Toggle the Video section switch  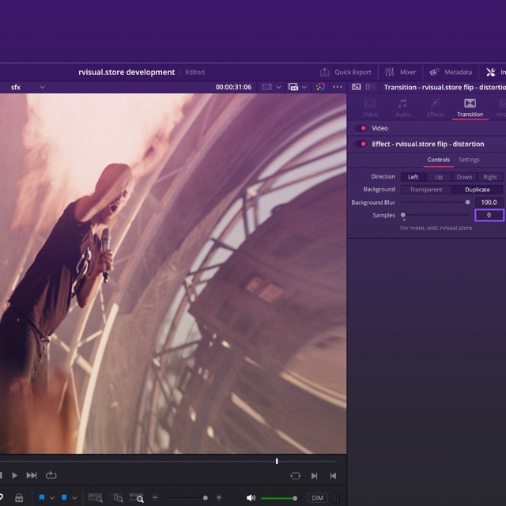pyautogui.click(x=362, y=128)
